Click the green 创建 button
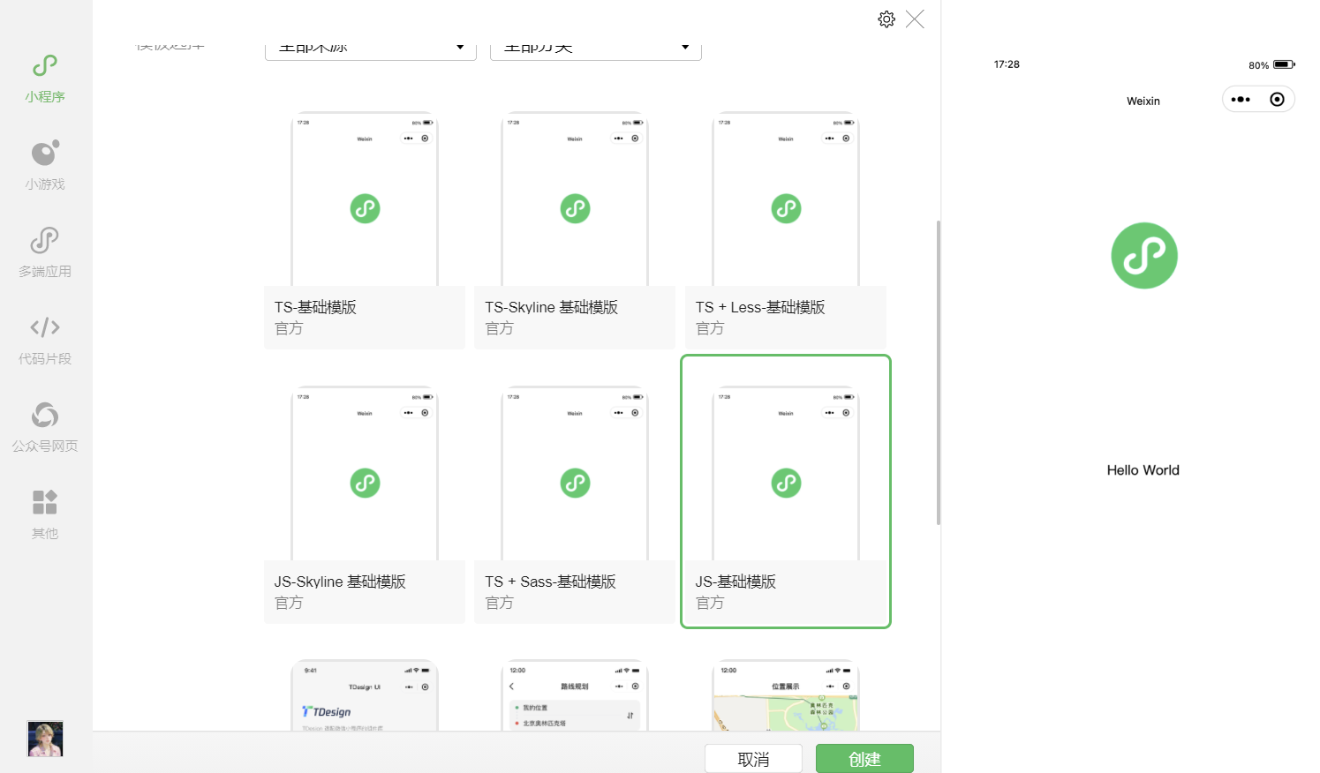This screenshot has width=1320, height=773. [x=864, y=759]
